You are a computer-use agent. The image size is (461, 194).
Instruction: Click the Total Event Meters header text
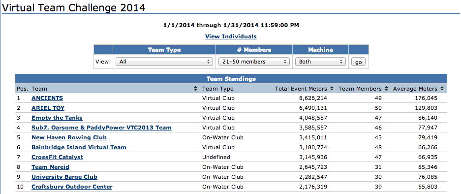[301, 89]
